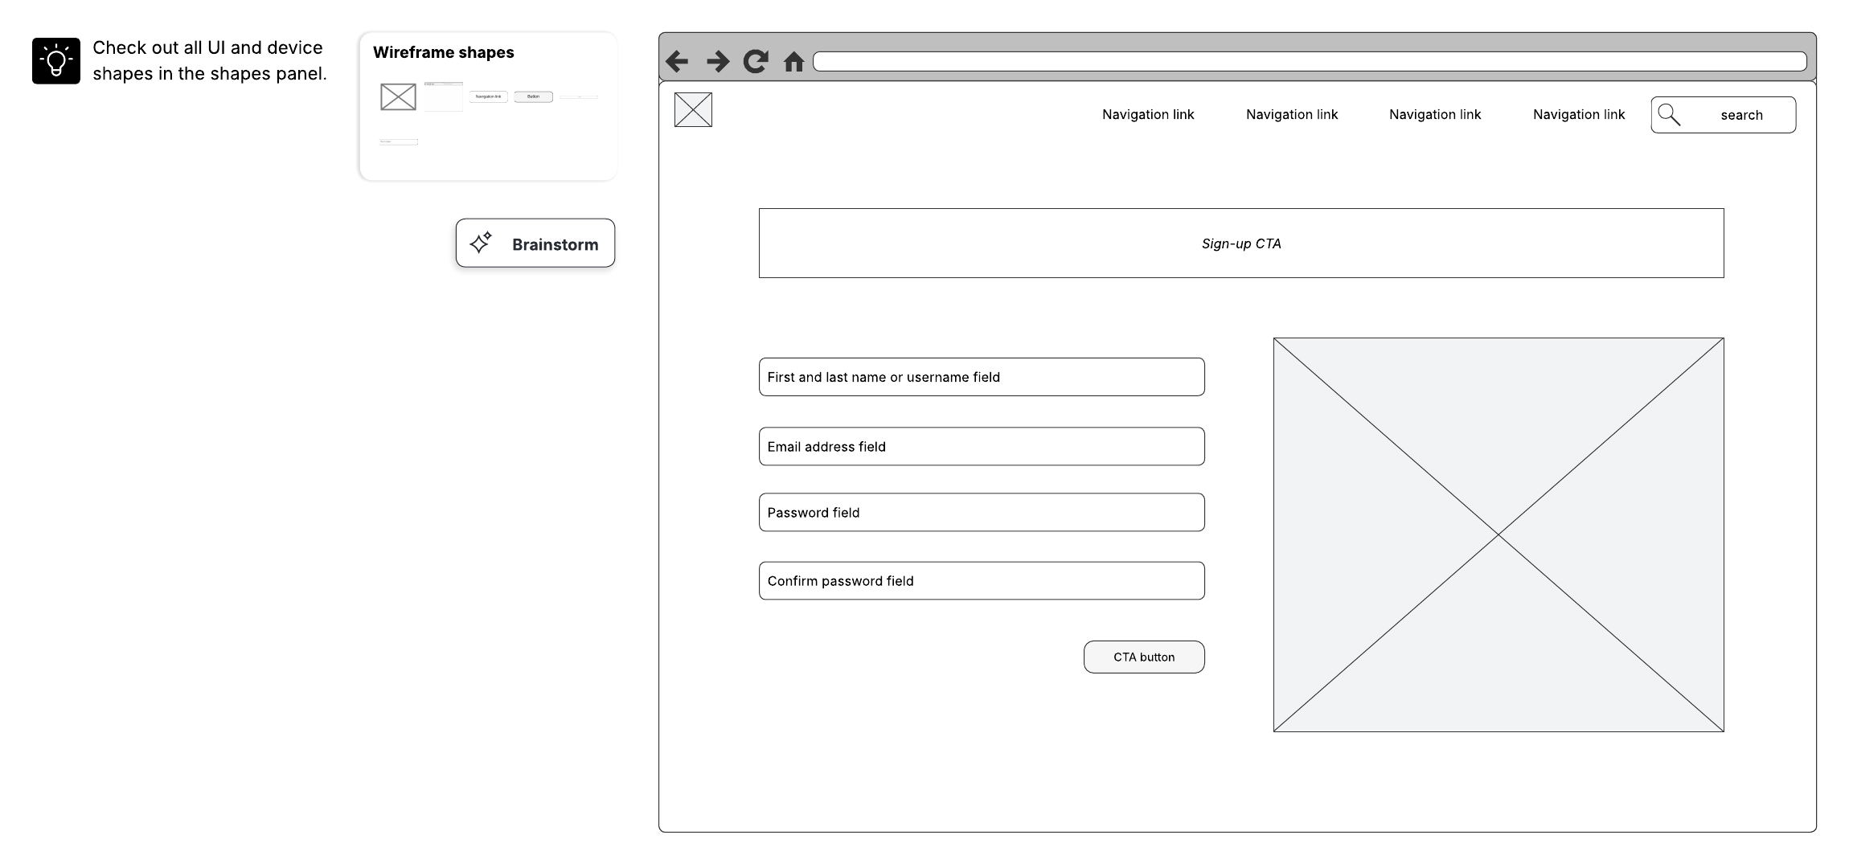This screenshot has width=1849, height=864.
Task: Select image placeholder shape in Wireframe shapes panel
Action: [x=398, y=97]
